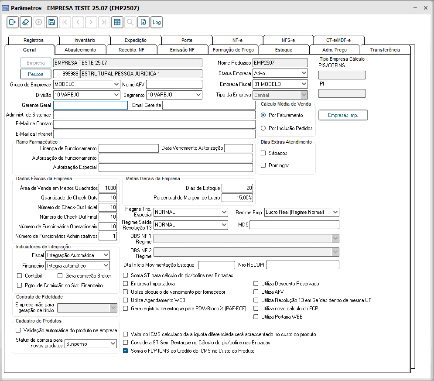Click the eraser clear-fields icon

tap(25, 22)
